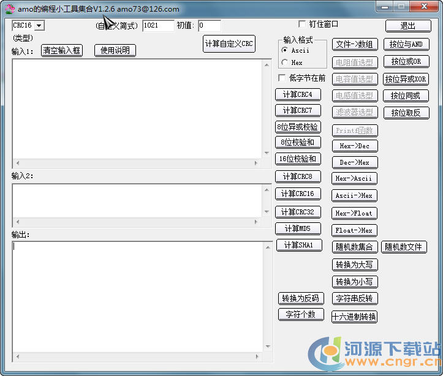Click the polynomial input field showing 1021
The width and height of the screenshot is (443, 376).
click(x=158, y=26)
